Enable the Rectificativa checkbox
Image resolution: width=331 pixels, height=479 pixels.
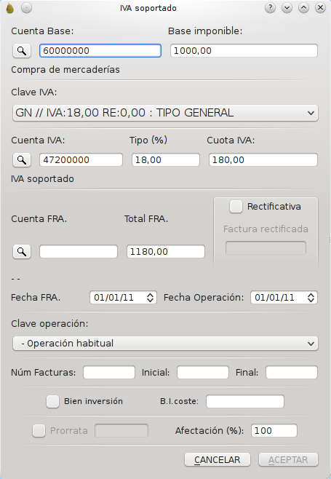pos(236,207)
